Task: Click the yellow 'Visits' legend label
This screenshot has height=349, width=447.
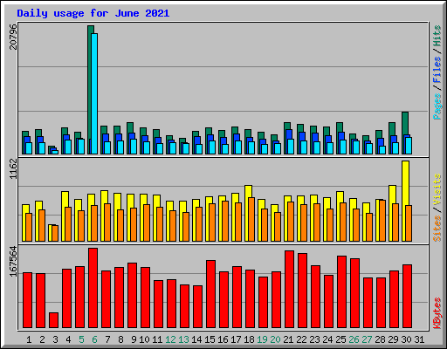Action: (437, 190)
